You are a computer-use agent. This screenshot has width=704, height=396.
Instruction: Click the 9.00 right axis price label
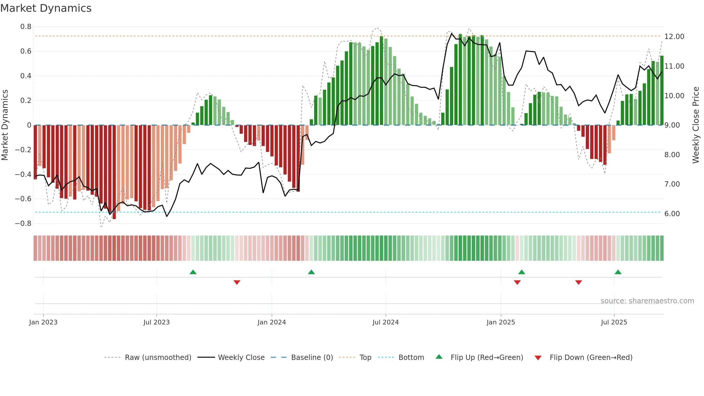672,125
